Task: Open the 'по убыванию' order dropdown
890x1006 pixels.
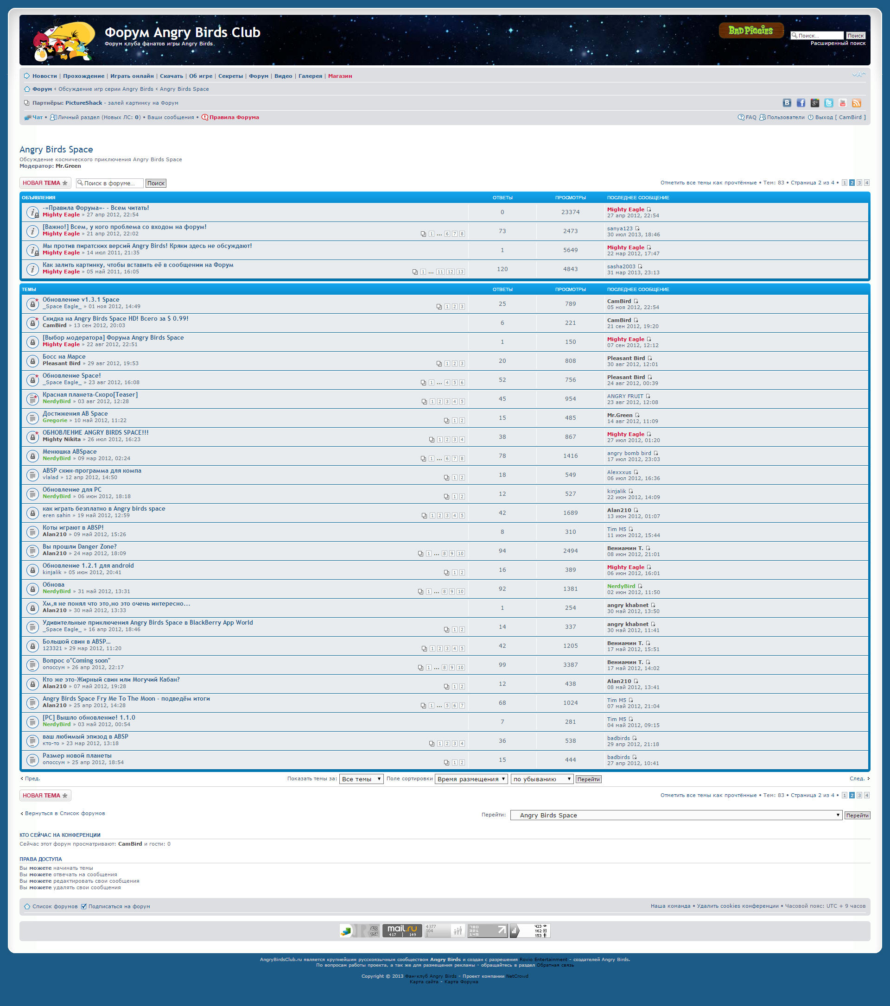Action: tap(541, 779)
